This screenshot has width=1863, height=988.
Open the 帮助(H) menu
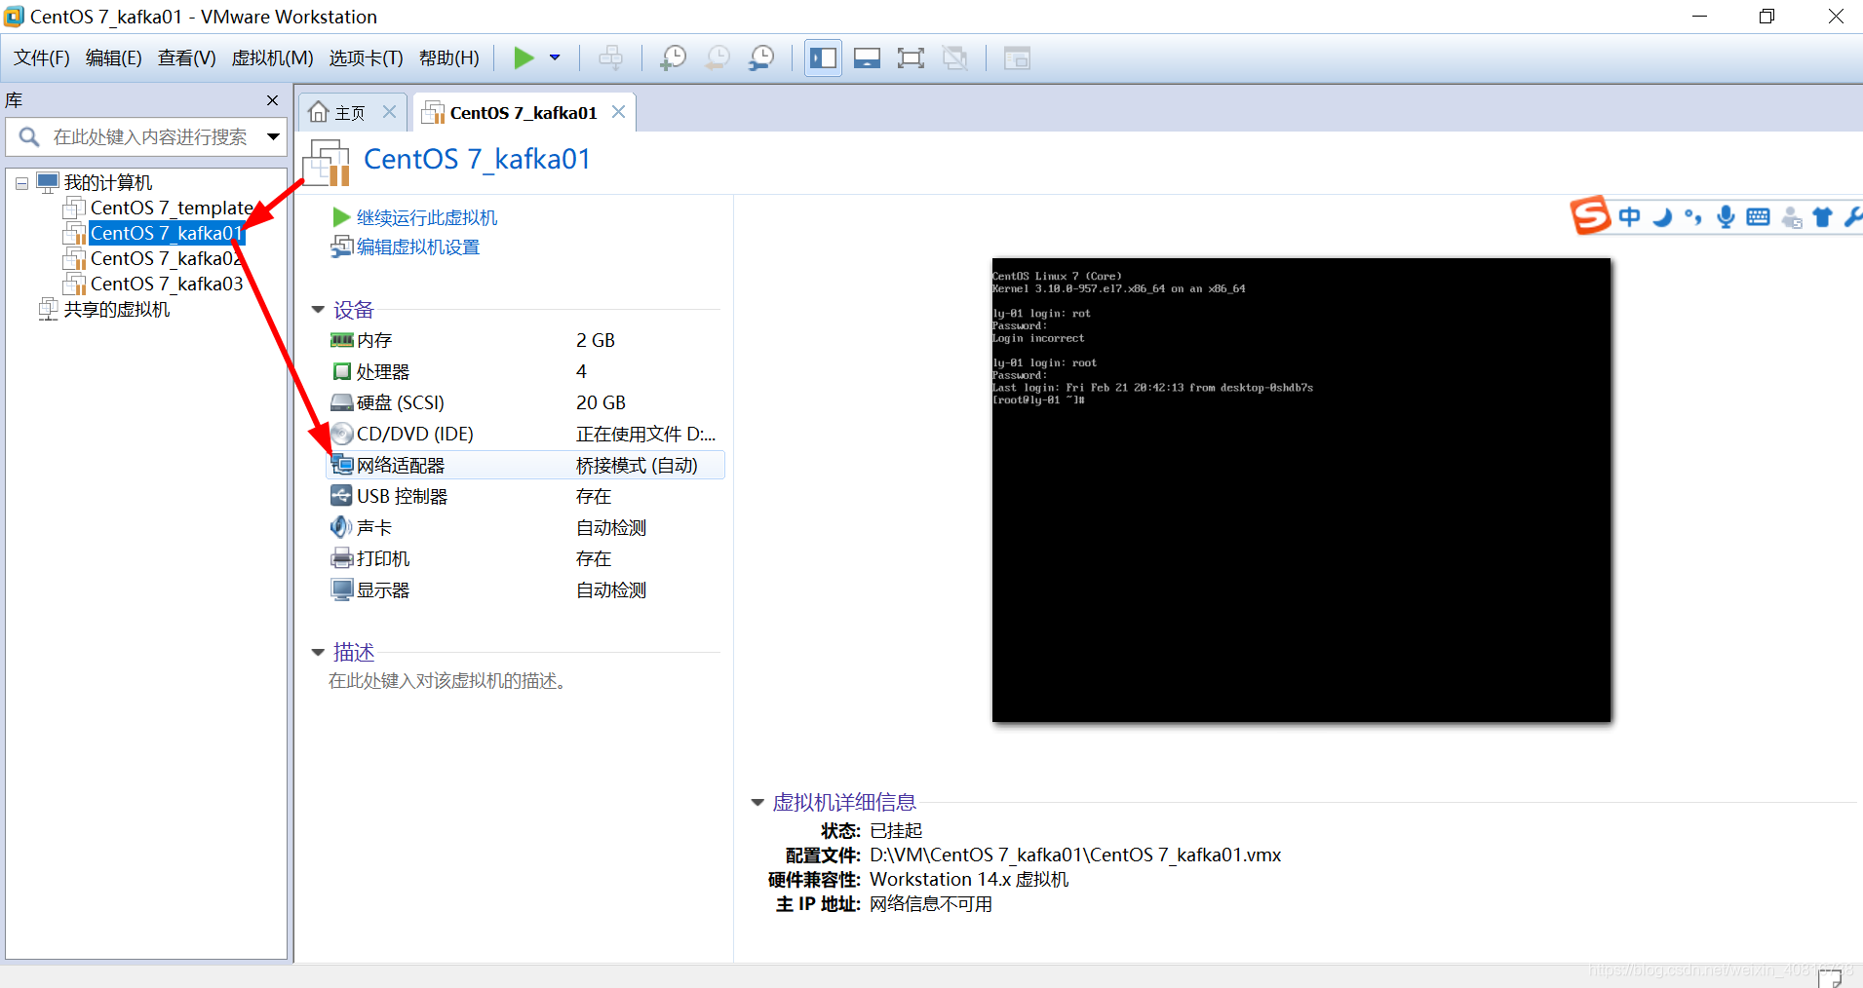(449, 58)
